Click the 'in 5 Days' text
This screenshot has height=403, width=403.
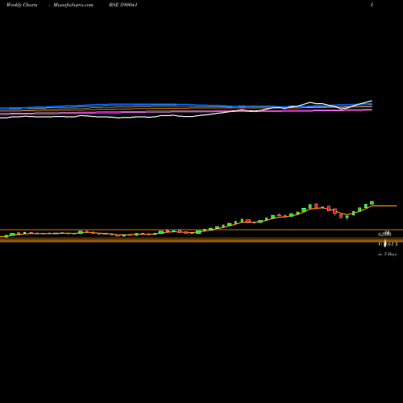coord(387,254)
